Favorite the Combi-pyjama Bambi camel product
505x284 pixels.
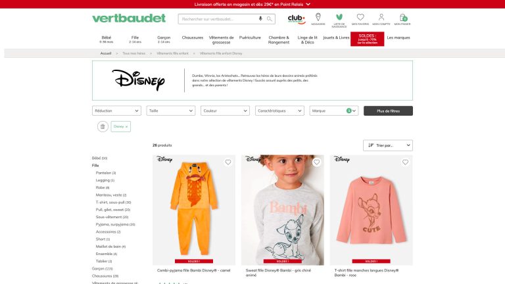[228, 162]
